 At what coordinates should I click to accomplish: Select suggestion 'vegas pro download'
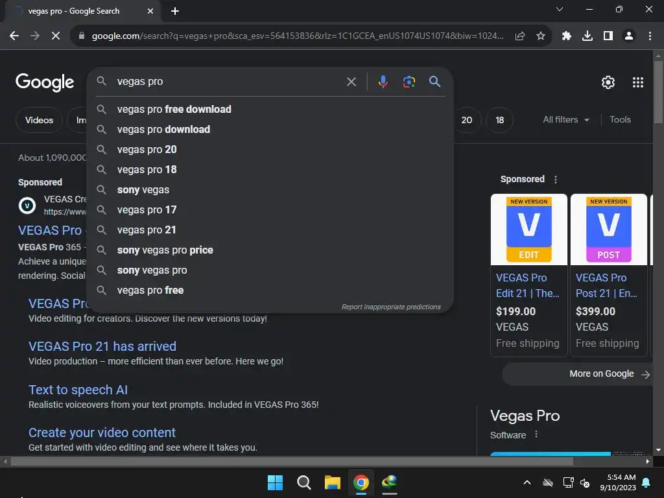[x=270, y=130]
